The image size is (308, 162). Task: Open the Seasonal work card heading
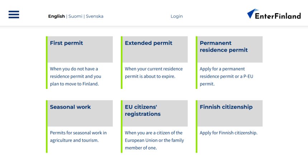point(70,107)
